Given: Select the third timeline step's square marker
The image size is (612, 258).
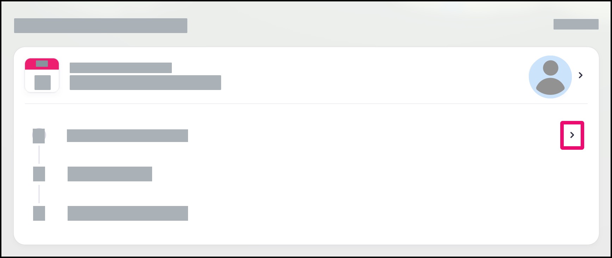Looking at the screenshot, I should tap(39, 213).
